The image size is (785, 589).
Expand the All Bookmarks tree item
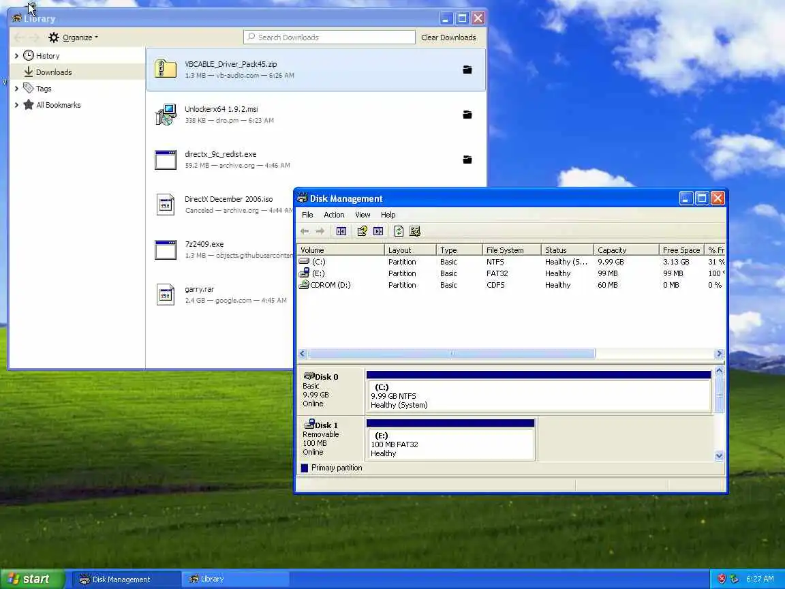click(16, 105)
